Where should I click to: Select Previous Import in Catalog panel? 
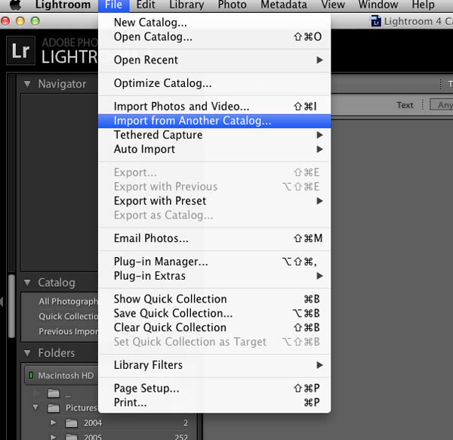[68, 331]
